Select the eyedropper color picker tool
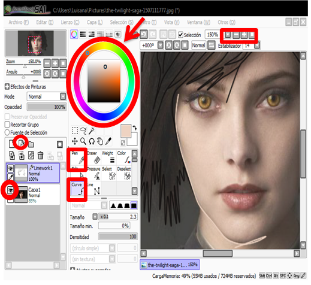The height and width of the screenshot is (285, 311). (108, 141)
